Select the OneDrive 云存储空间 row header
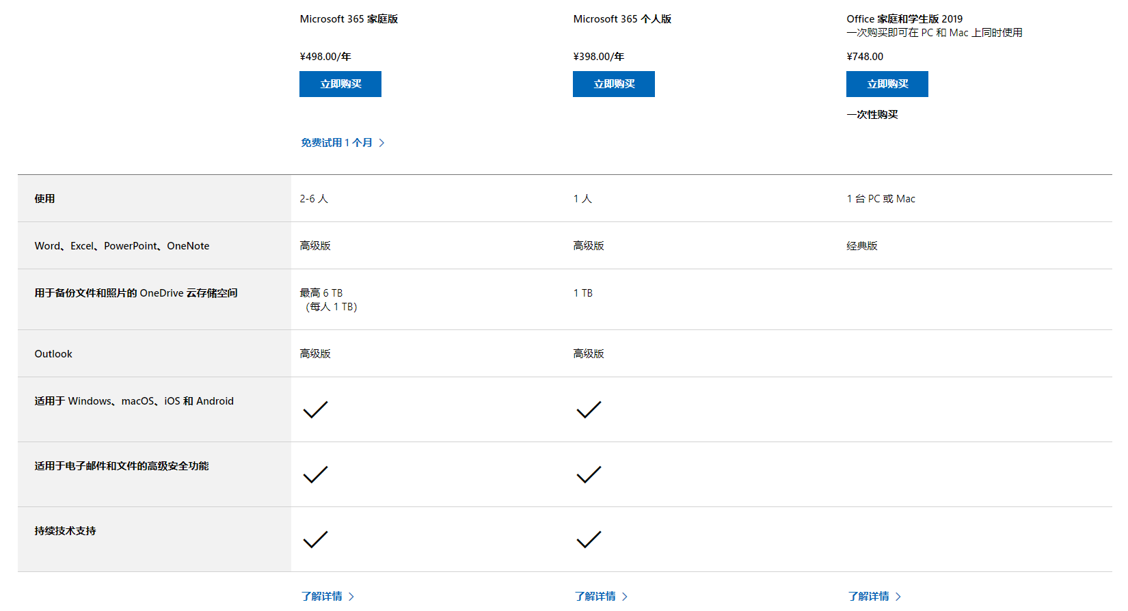1128x611 pixels. tap(136, 293)
